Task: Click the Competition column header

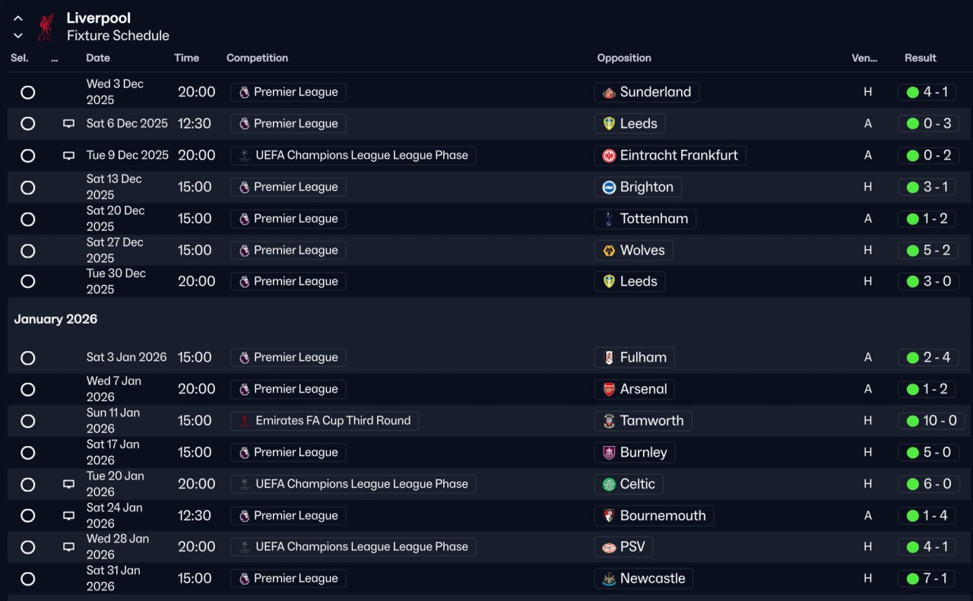Action: [257, 58]
